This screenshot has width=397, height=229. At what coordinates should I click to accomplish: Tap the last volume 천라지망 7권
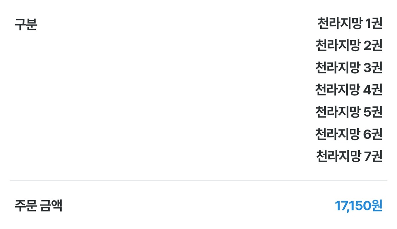click(350, 156)
